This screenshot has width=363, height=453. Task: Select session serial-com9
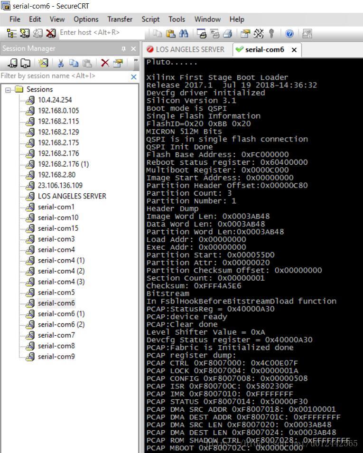pos(56,357)
